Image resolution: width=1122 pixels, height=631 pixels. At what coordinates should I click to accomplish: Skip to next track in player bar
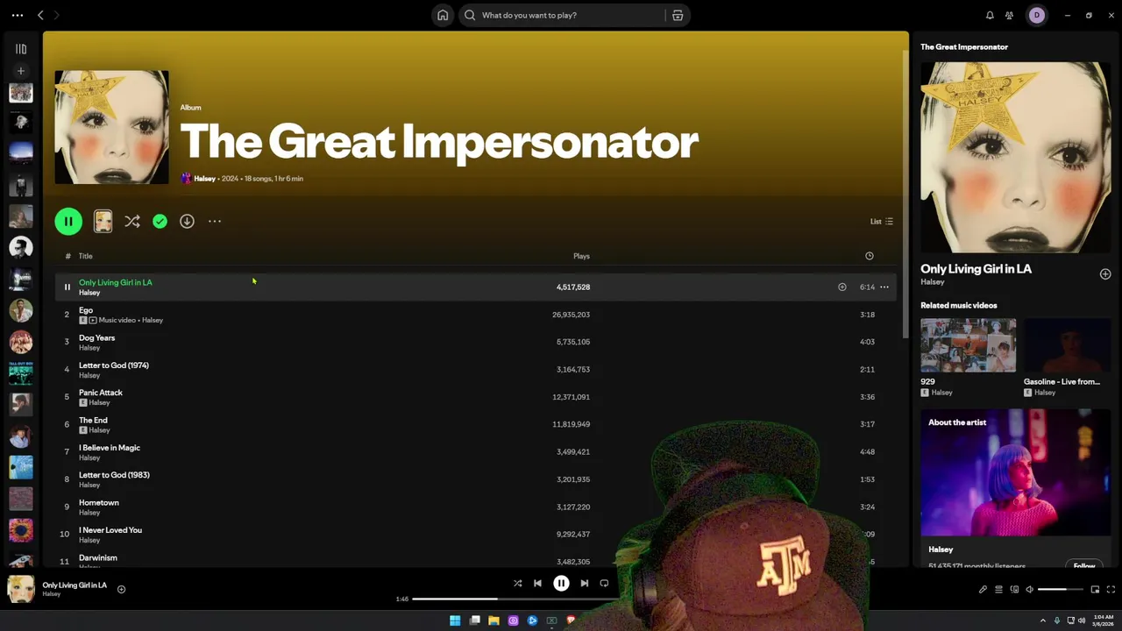pos(584,583)
